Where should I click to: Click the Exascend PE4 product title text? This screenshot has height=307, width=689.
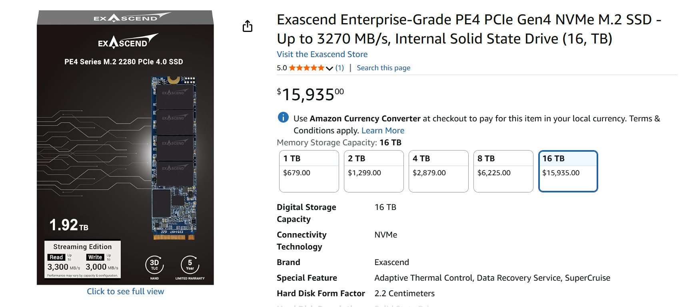click(469, 29)
